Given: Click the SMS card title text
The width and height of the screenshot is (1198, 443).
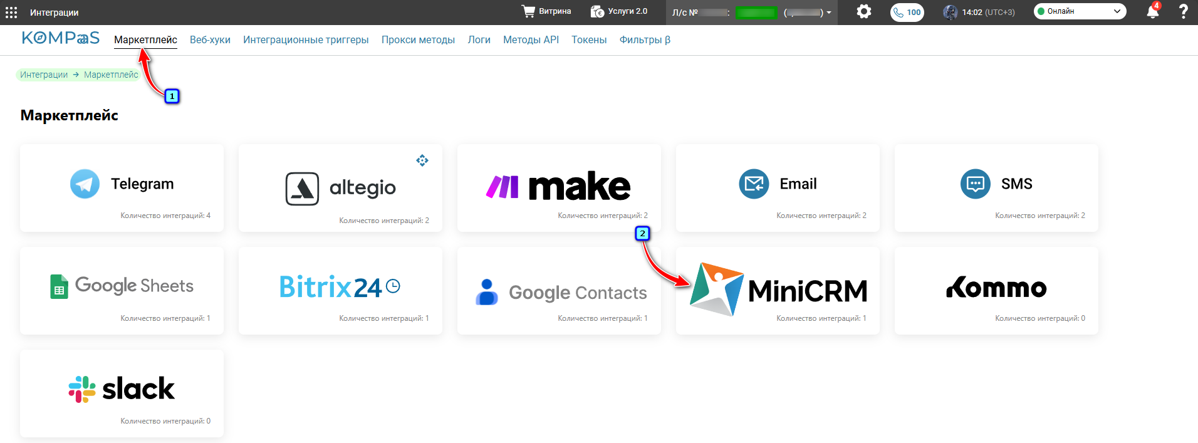Looking at the screenshot, I should pos(1016,184).
